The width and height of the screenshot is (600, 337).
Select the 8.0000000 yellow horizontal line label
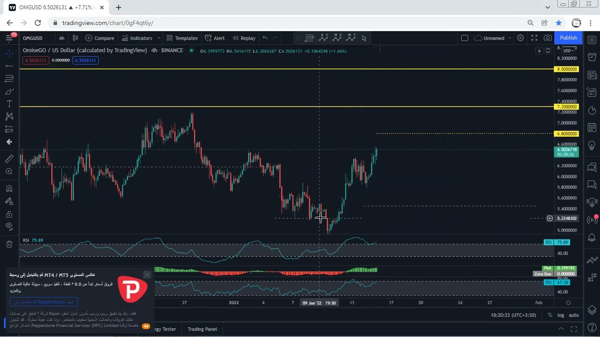(567, 69)
